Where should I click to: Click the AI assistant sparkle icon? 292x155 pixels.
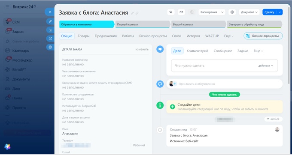7,146
